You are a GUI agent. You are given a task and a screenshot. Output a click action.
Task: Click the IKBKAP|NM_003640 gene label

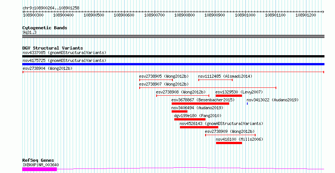point(41,165)
